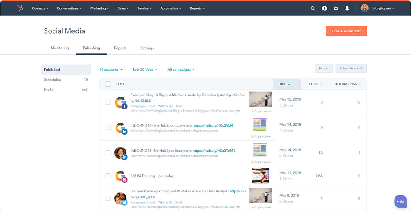Click the HubSpot sprocket logo
This screenshot has height=212, width=411.
pyautogui.click(x=20, y=8)
